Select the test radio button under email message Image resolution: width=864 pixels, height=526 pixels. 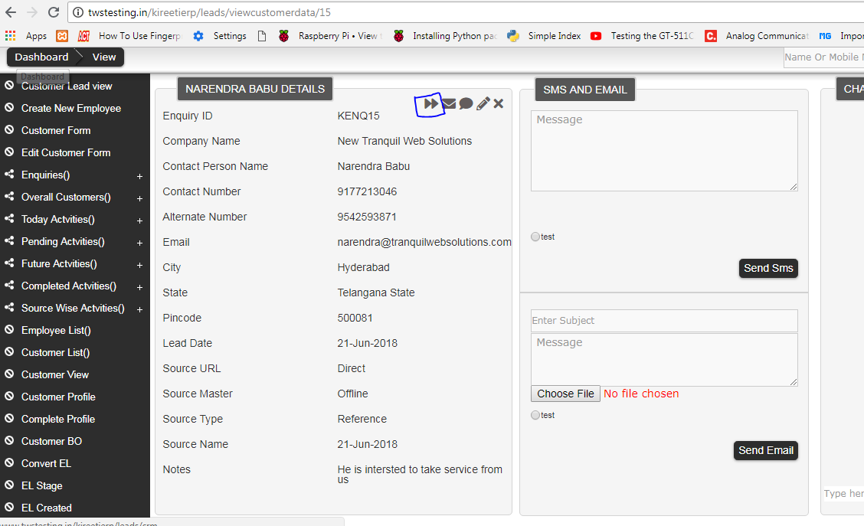coord(535,416)
